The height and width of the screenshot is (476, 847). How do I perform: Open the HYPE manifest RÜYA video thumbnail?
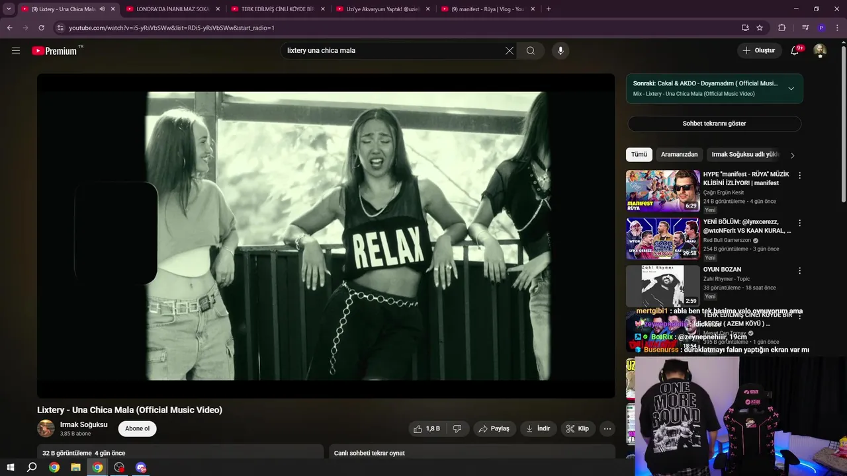662,191
